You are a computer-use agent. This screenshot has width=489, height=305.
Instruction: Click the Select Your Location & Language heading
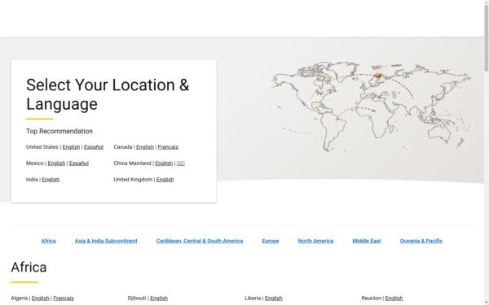click(x=108, y=94)
